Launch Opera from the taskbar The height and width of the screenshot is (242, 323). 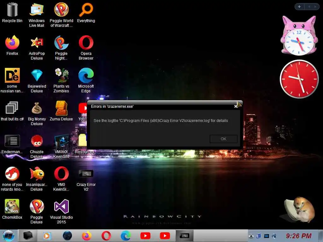point(106,236)
